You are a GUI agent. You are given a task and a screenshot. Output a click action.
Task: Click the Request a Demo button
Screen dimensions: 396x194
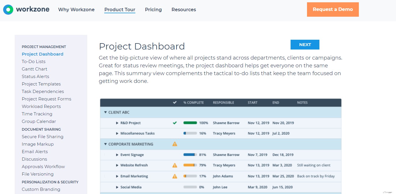pyautogui.click(x=333, y=9)
